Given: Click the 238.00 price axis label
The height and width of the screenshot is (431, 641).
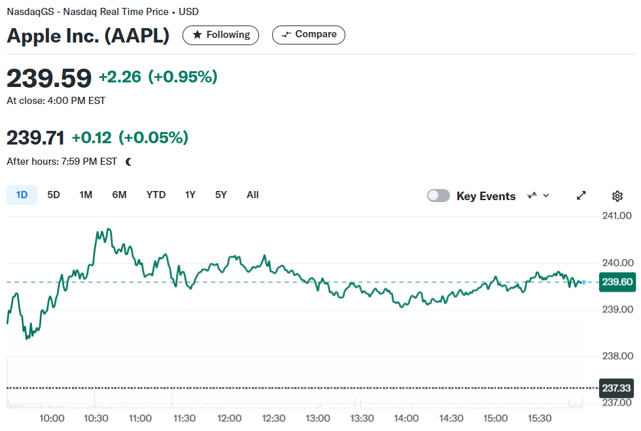Looking at the screenshot, I should click(617, 356).
